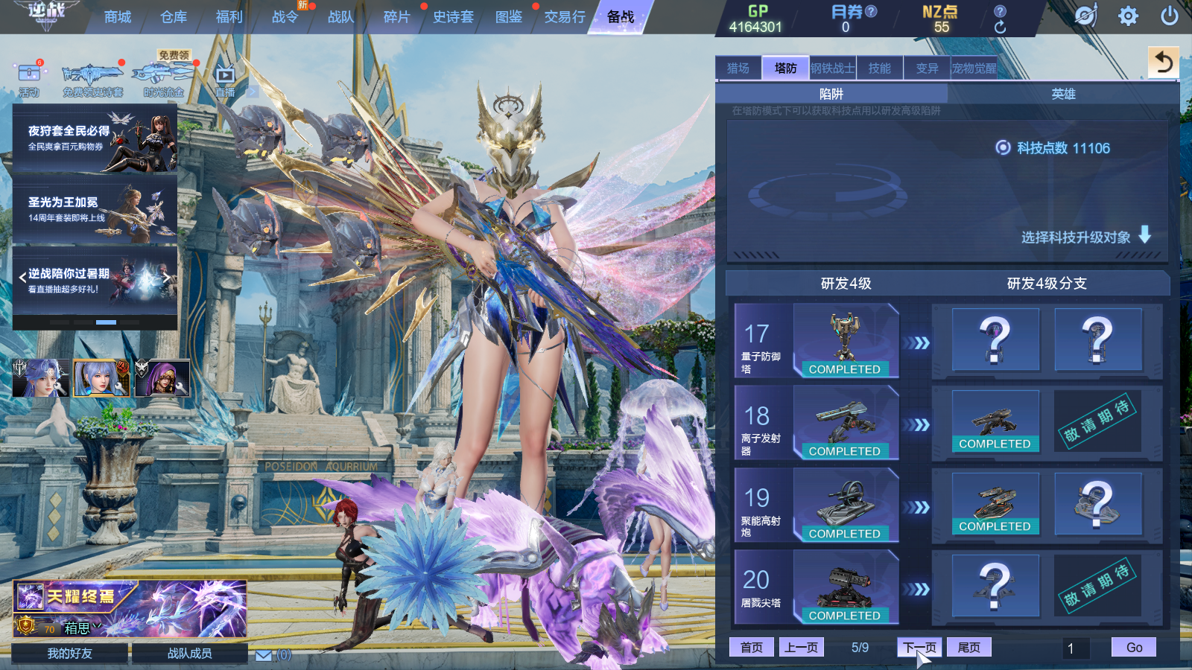Open the 碎片 fragments menu
Screen dimensions: 1192x670
[x=396, y=16]
